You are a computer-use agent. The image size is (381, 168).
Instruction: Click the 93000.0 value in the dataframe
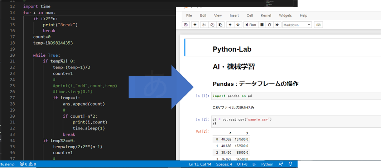[242, 153]
